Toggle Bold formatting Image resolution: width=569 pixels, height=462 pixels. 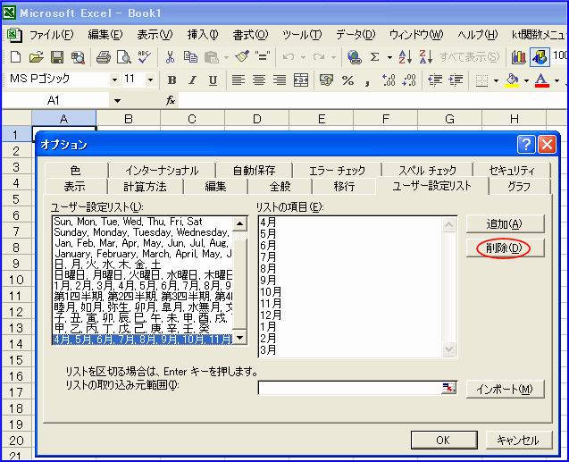(x=172, y=80)
